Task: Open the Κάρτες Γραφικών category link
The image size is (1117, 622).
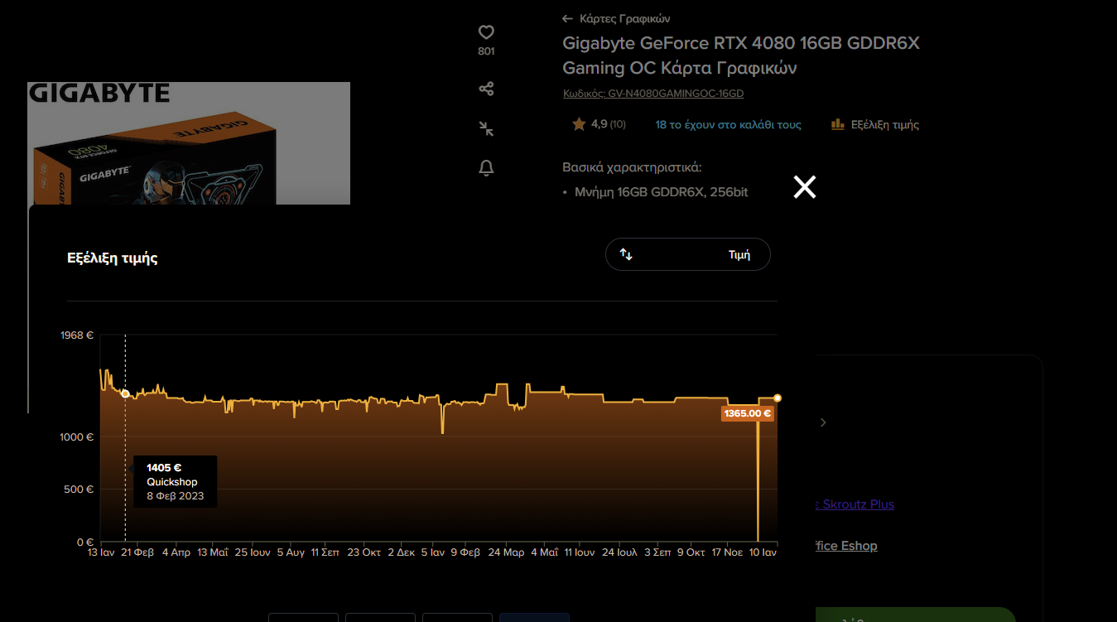Action: (625, 18)
